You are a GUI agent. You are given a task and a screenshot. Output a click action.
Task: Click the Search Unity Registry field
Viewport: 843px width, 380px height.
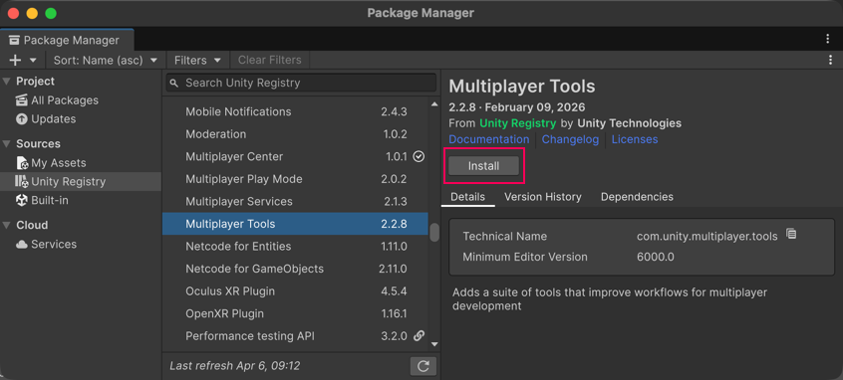(301, 84)
